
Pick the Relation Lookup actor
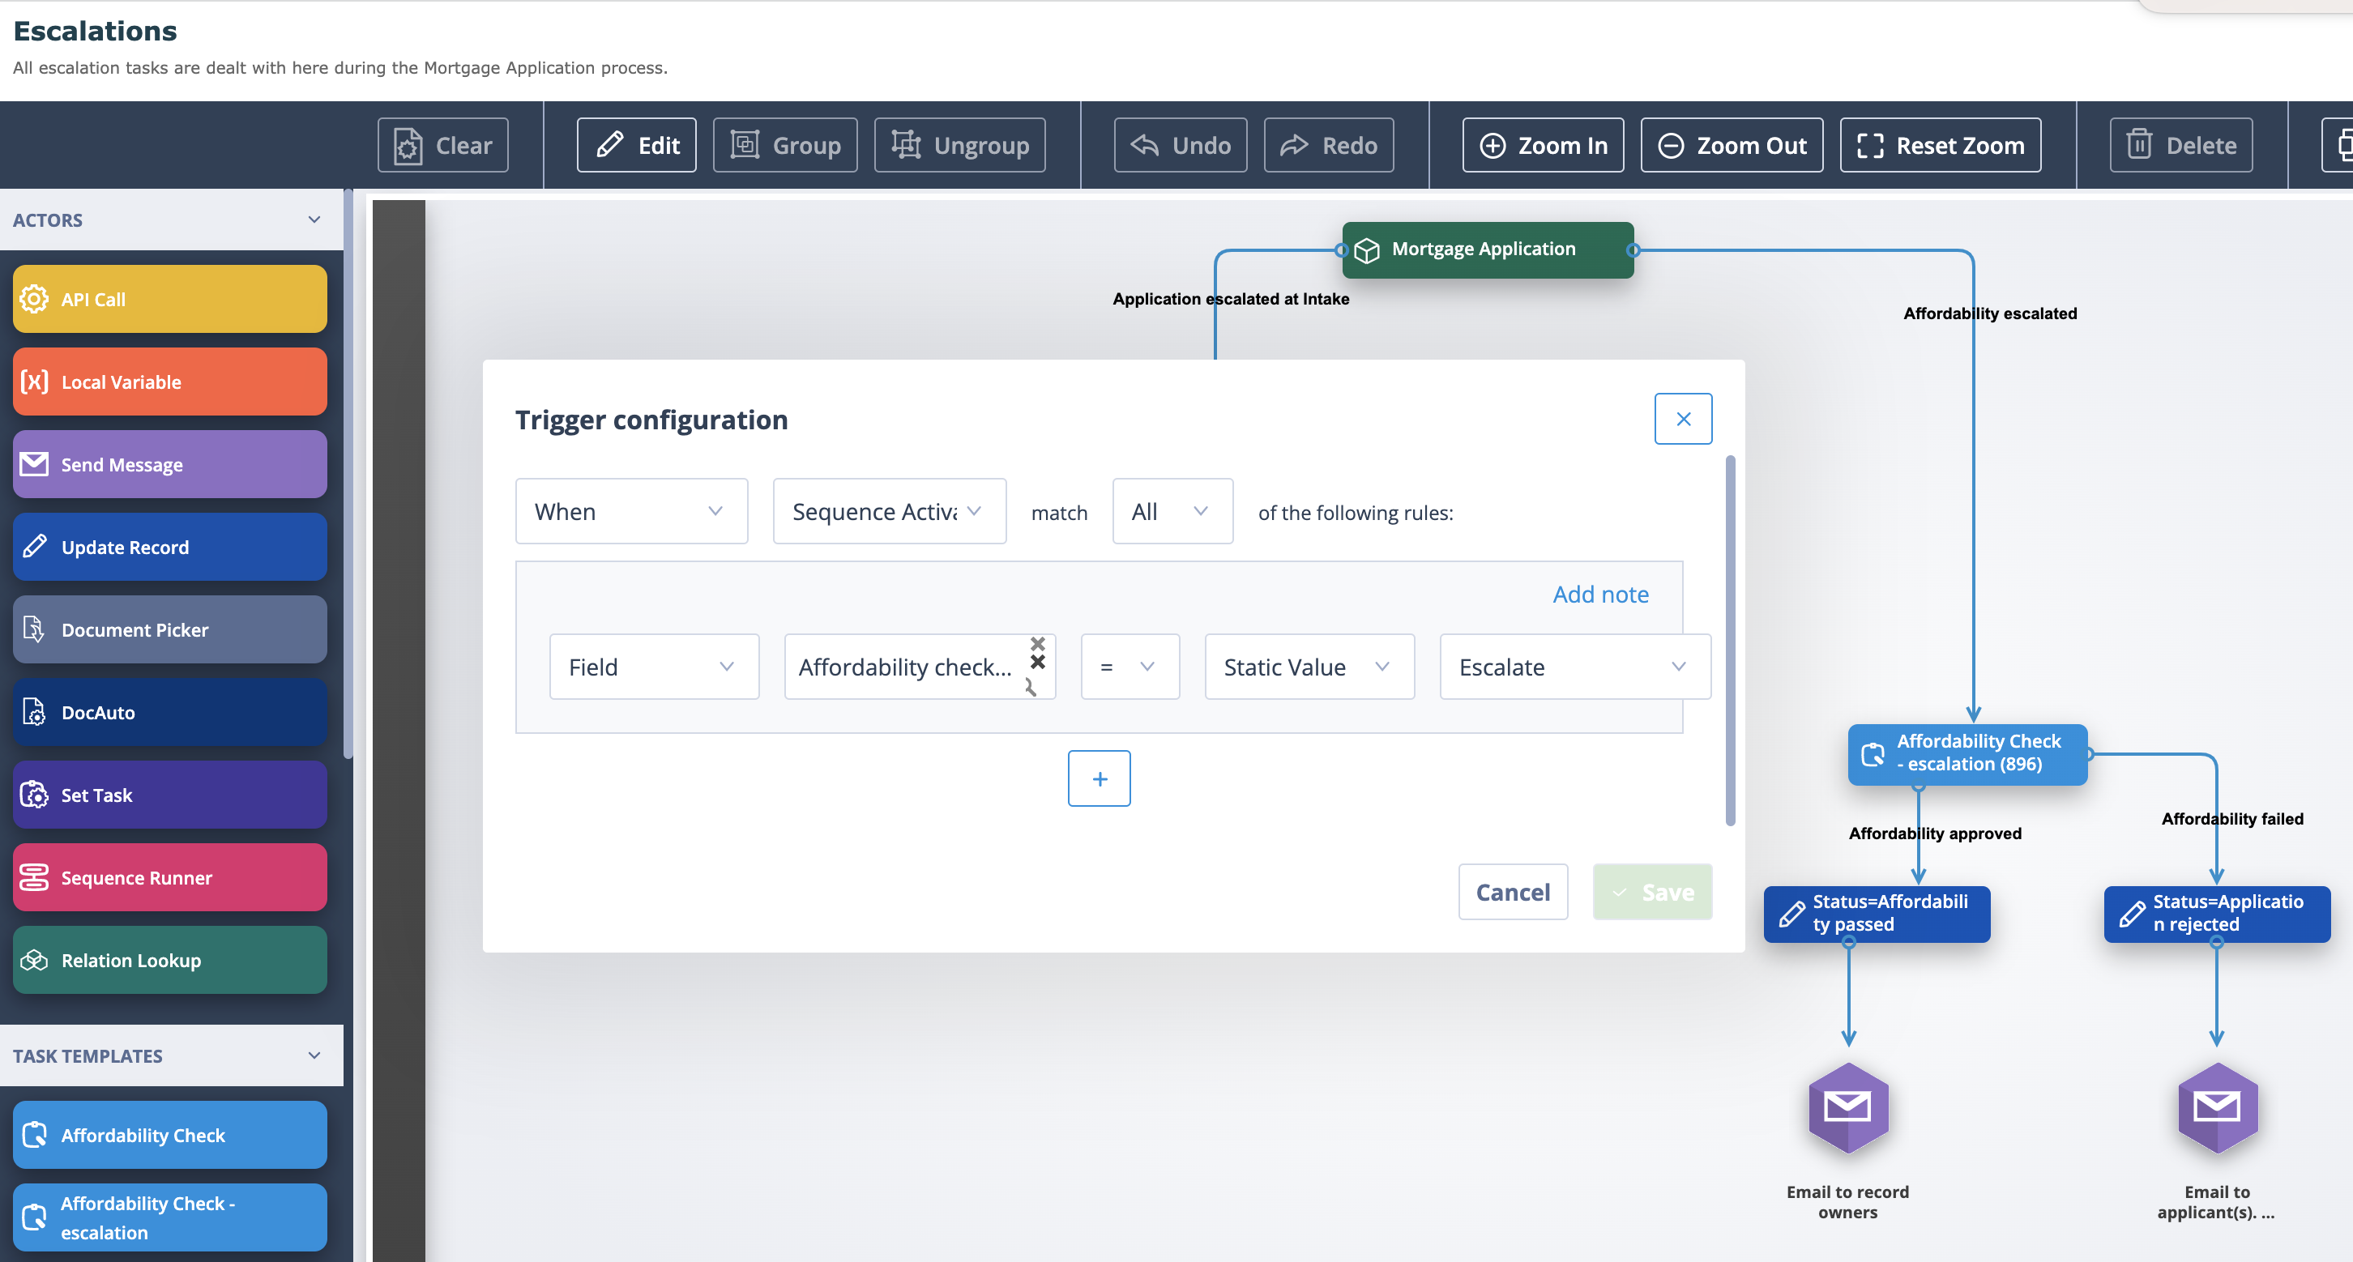click(170, 961)
